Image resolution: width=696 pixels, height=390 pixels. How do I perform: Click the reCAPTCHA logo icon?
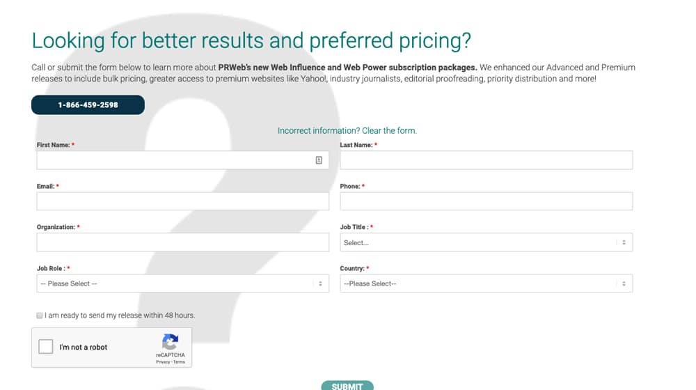(170, 342)
